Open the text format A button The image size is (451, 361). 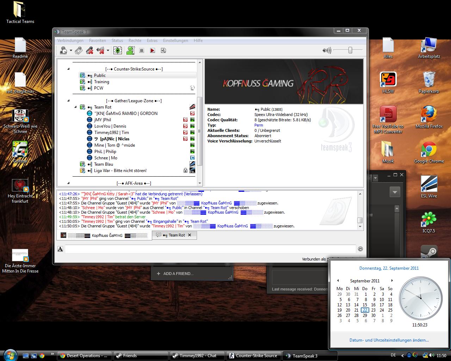tap(60, 249)
